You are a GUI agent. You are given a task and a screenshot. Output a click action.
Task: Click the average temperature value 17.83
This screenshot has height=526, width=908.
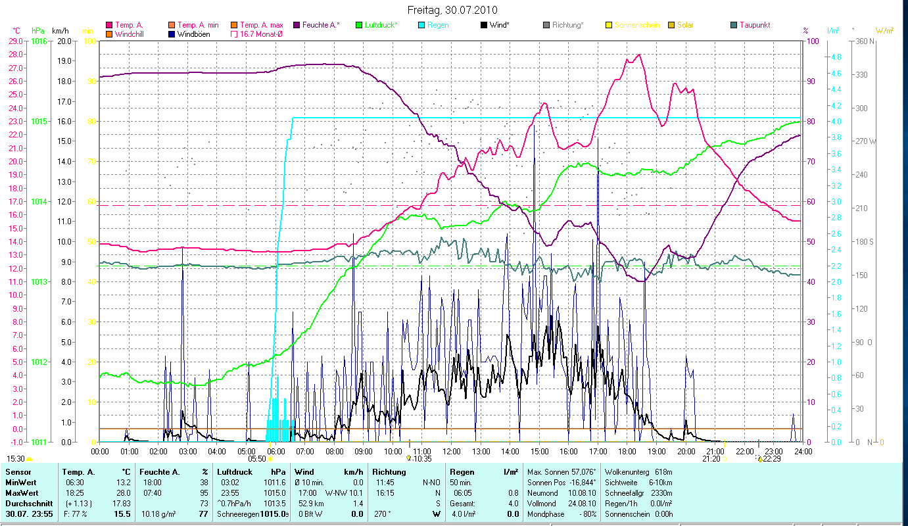[120, 504]
